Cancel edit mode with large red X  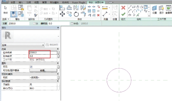[123, 8]
